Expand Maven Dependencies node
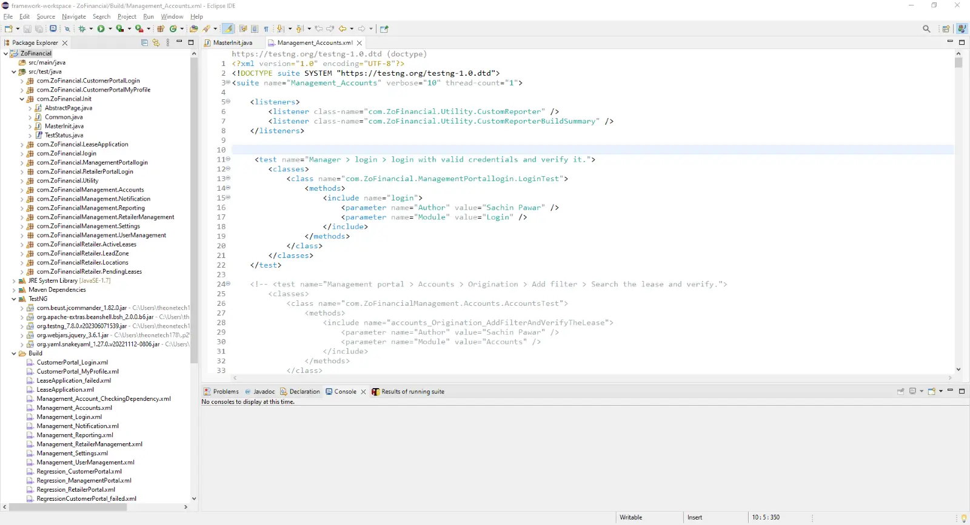This screenshot has height=525, width=970. click(14, 289)
